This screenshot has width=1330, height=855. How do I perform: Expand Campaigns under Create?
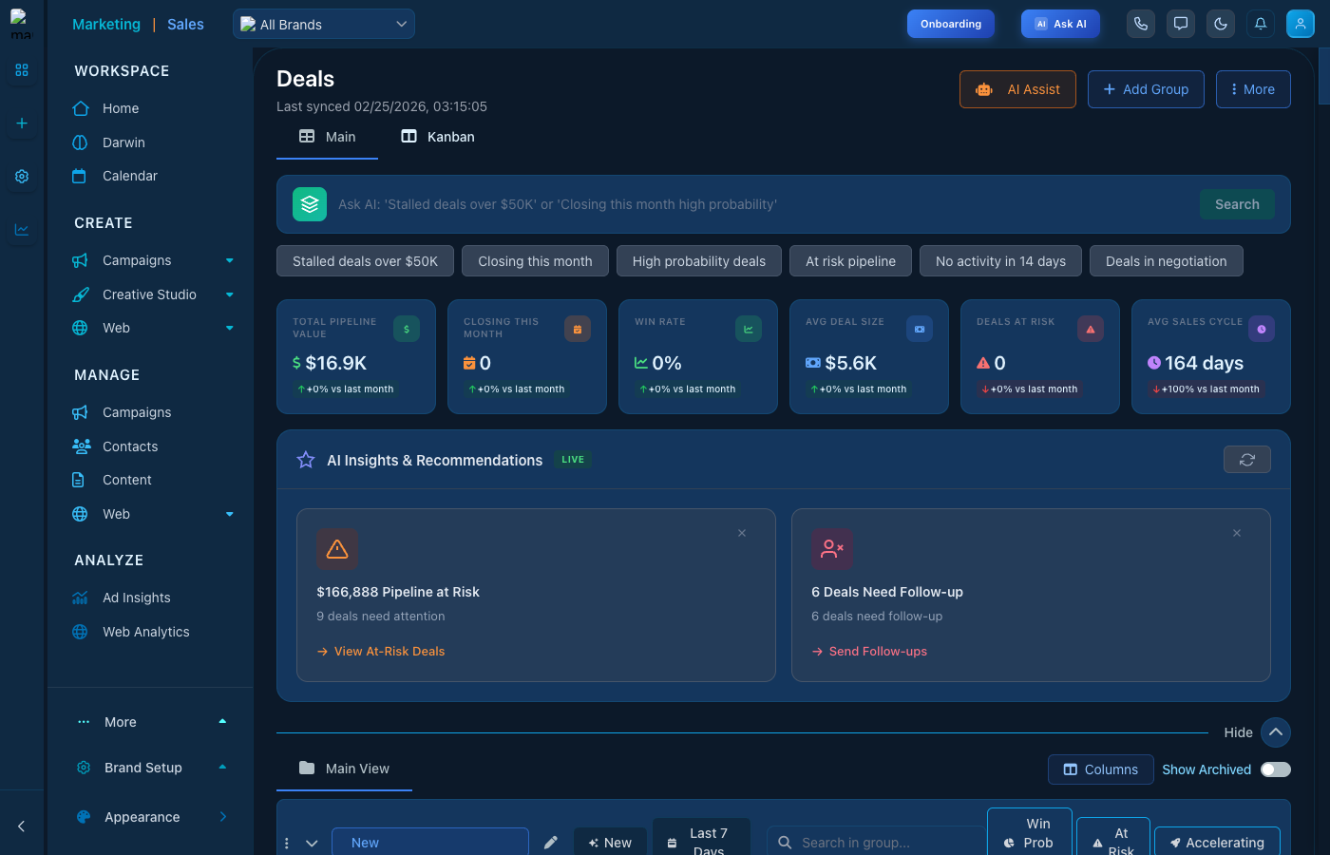tap(230, 260)
